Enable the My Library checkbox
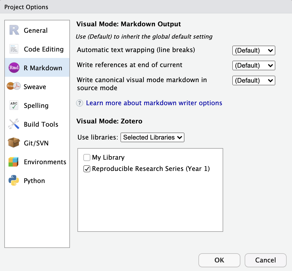Viewport: 292px width, 271px height. click(87, 158)
